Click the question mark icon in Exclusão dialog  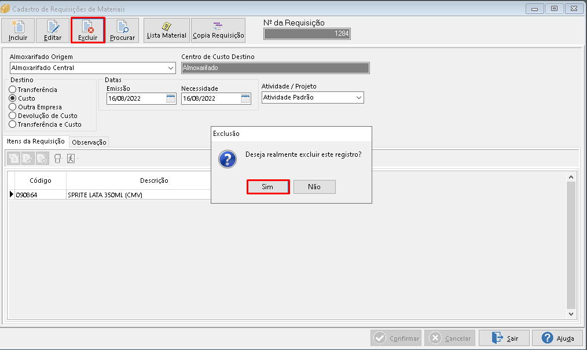[228, 159]
